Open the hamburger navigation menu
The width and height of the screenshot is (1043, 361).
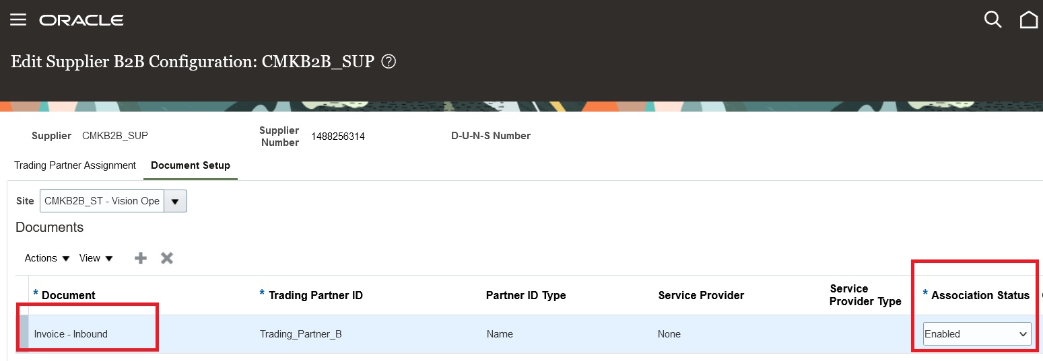[x=18, y=19]
